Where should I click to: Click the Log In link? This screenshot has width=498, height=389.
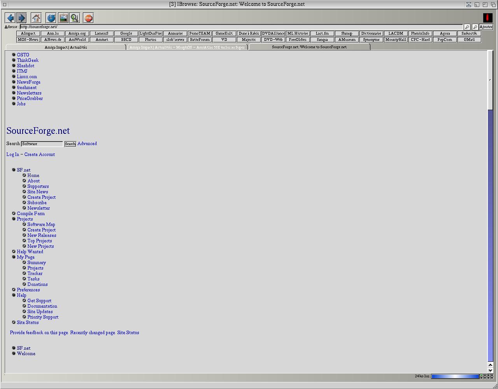point(13,154)
